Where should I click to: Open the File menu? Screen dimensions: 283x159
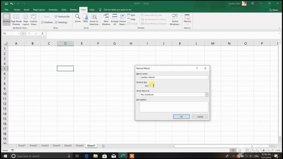(6, 10)
